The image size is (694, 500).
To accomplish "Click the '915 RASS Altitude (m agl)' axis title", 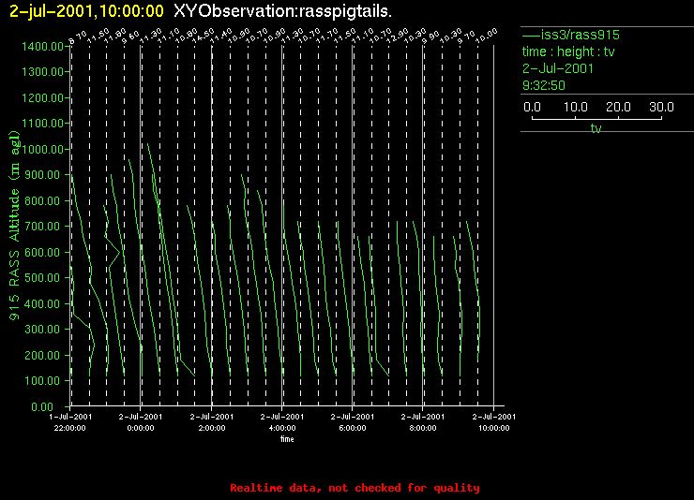I will point(15,226).
